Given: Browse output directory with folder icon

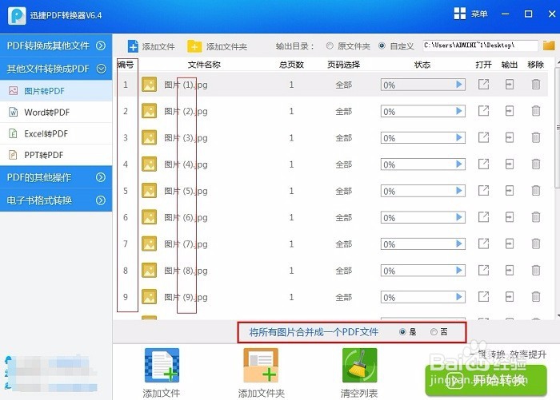Looking at the screenshot, I should tap(549, 46).
